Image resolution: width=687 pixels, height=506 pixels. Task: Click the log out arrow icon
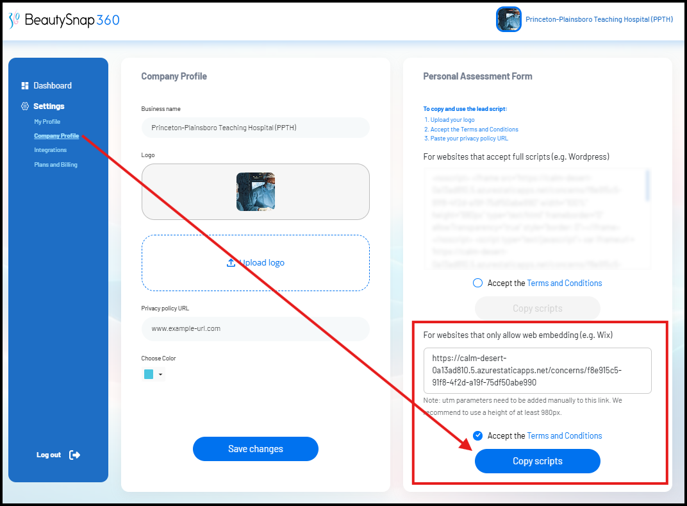click(74, 455)
